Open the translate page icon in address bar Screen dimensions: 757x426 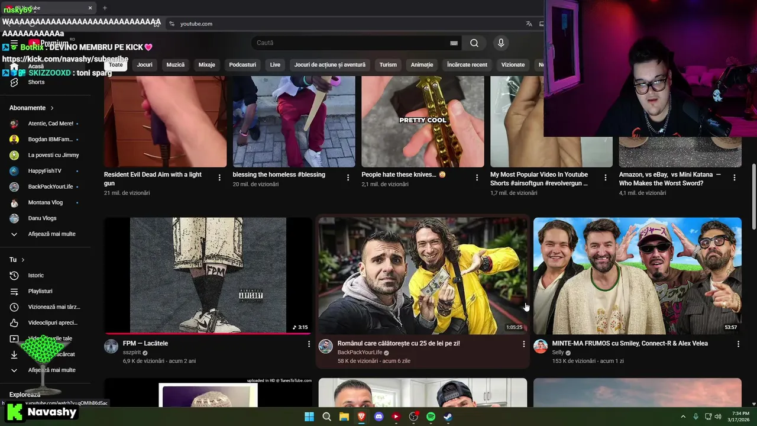(529, 24)
